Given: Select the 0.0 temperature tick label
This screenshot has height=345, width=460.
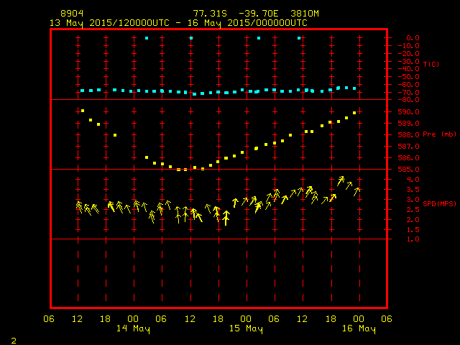Looking at the screenshot, I should [413, 38].
